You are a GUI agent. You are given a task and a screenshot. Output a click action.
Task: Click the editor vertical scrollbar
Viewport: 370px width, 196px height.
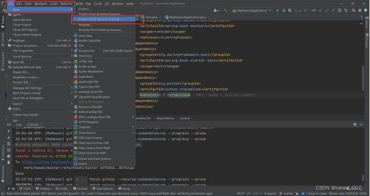(363, 78)
